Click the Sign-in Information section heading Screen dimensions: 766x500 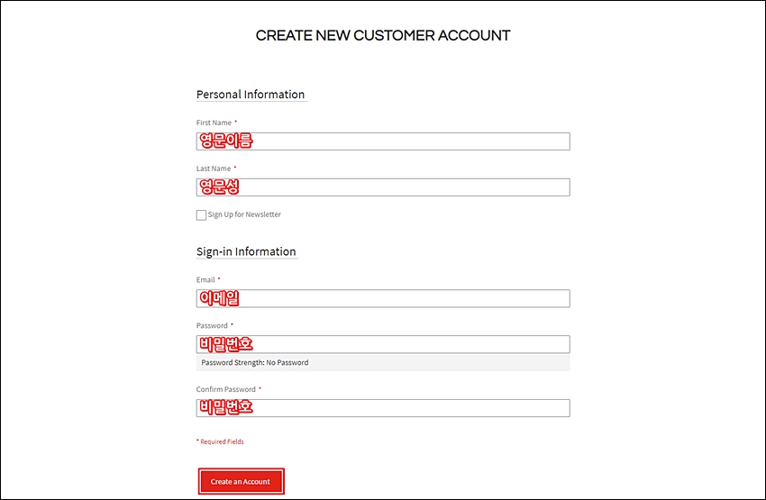pos(246,252)
